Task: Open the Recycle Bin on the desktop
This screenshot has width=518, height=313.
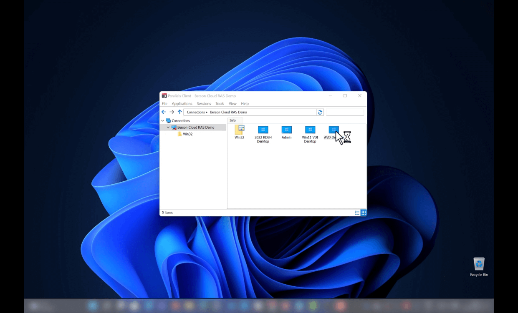Action: [x=479, y=264]
